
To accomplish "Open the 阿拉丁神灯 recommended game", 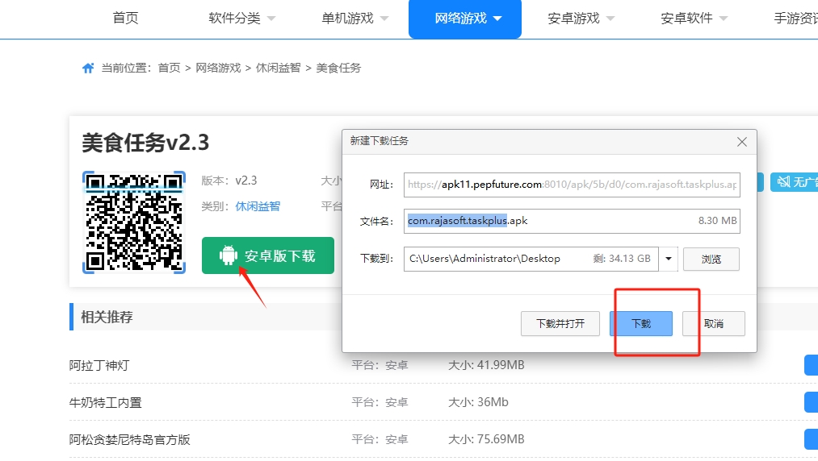I will 99,365.
